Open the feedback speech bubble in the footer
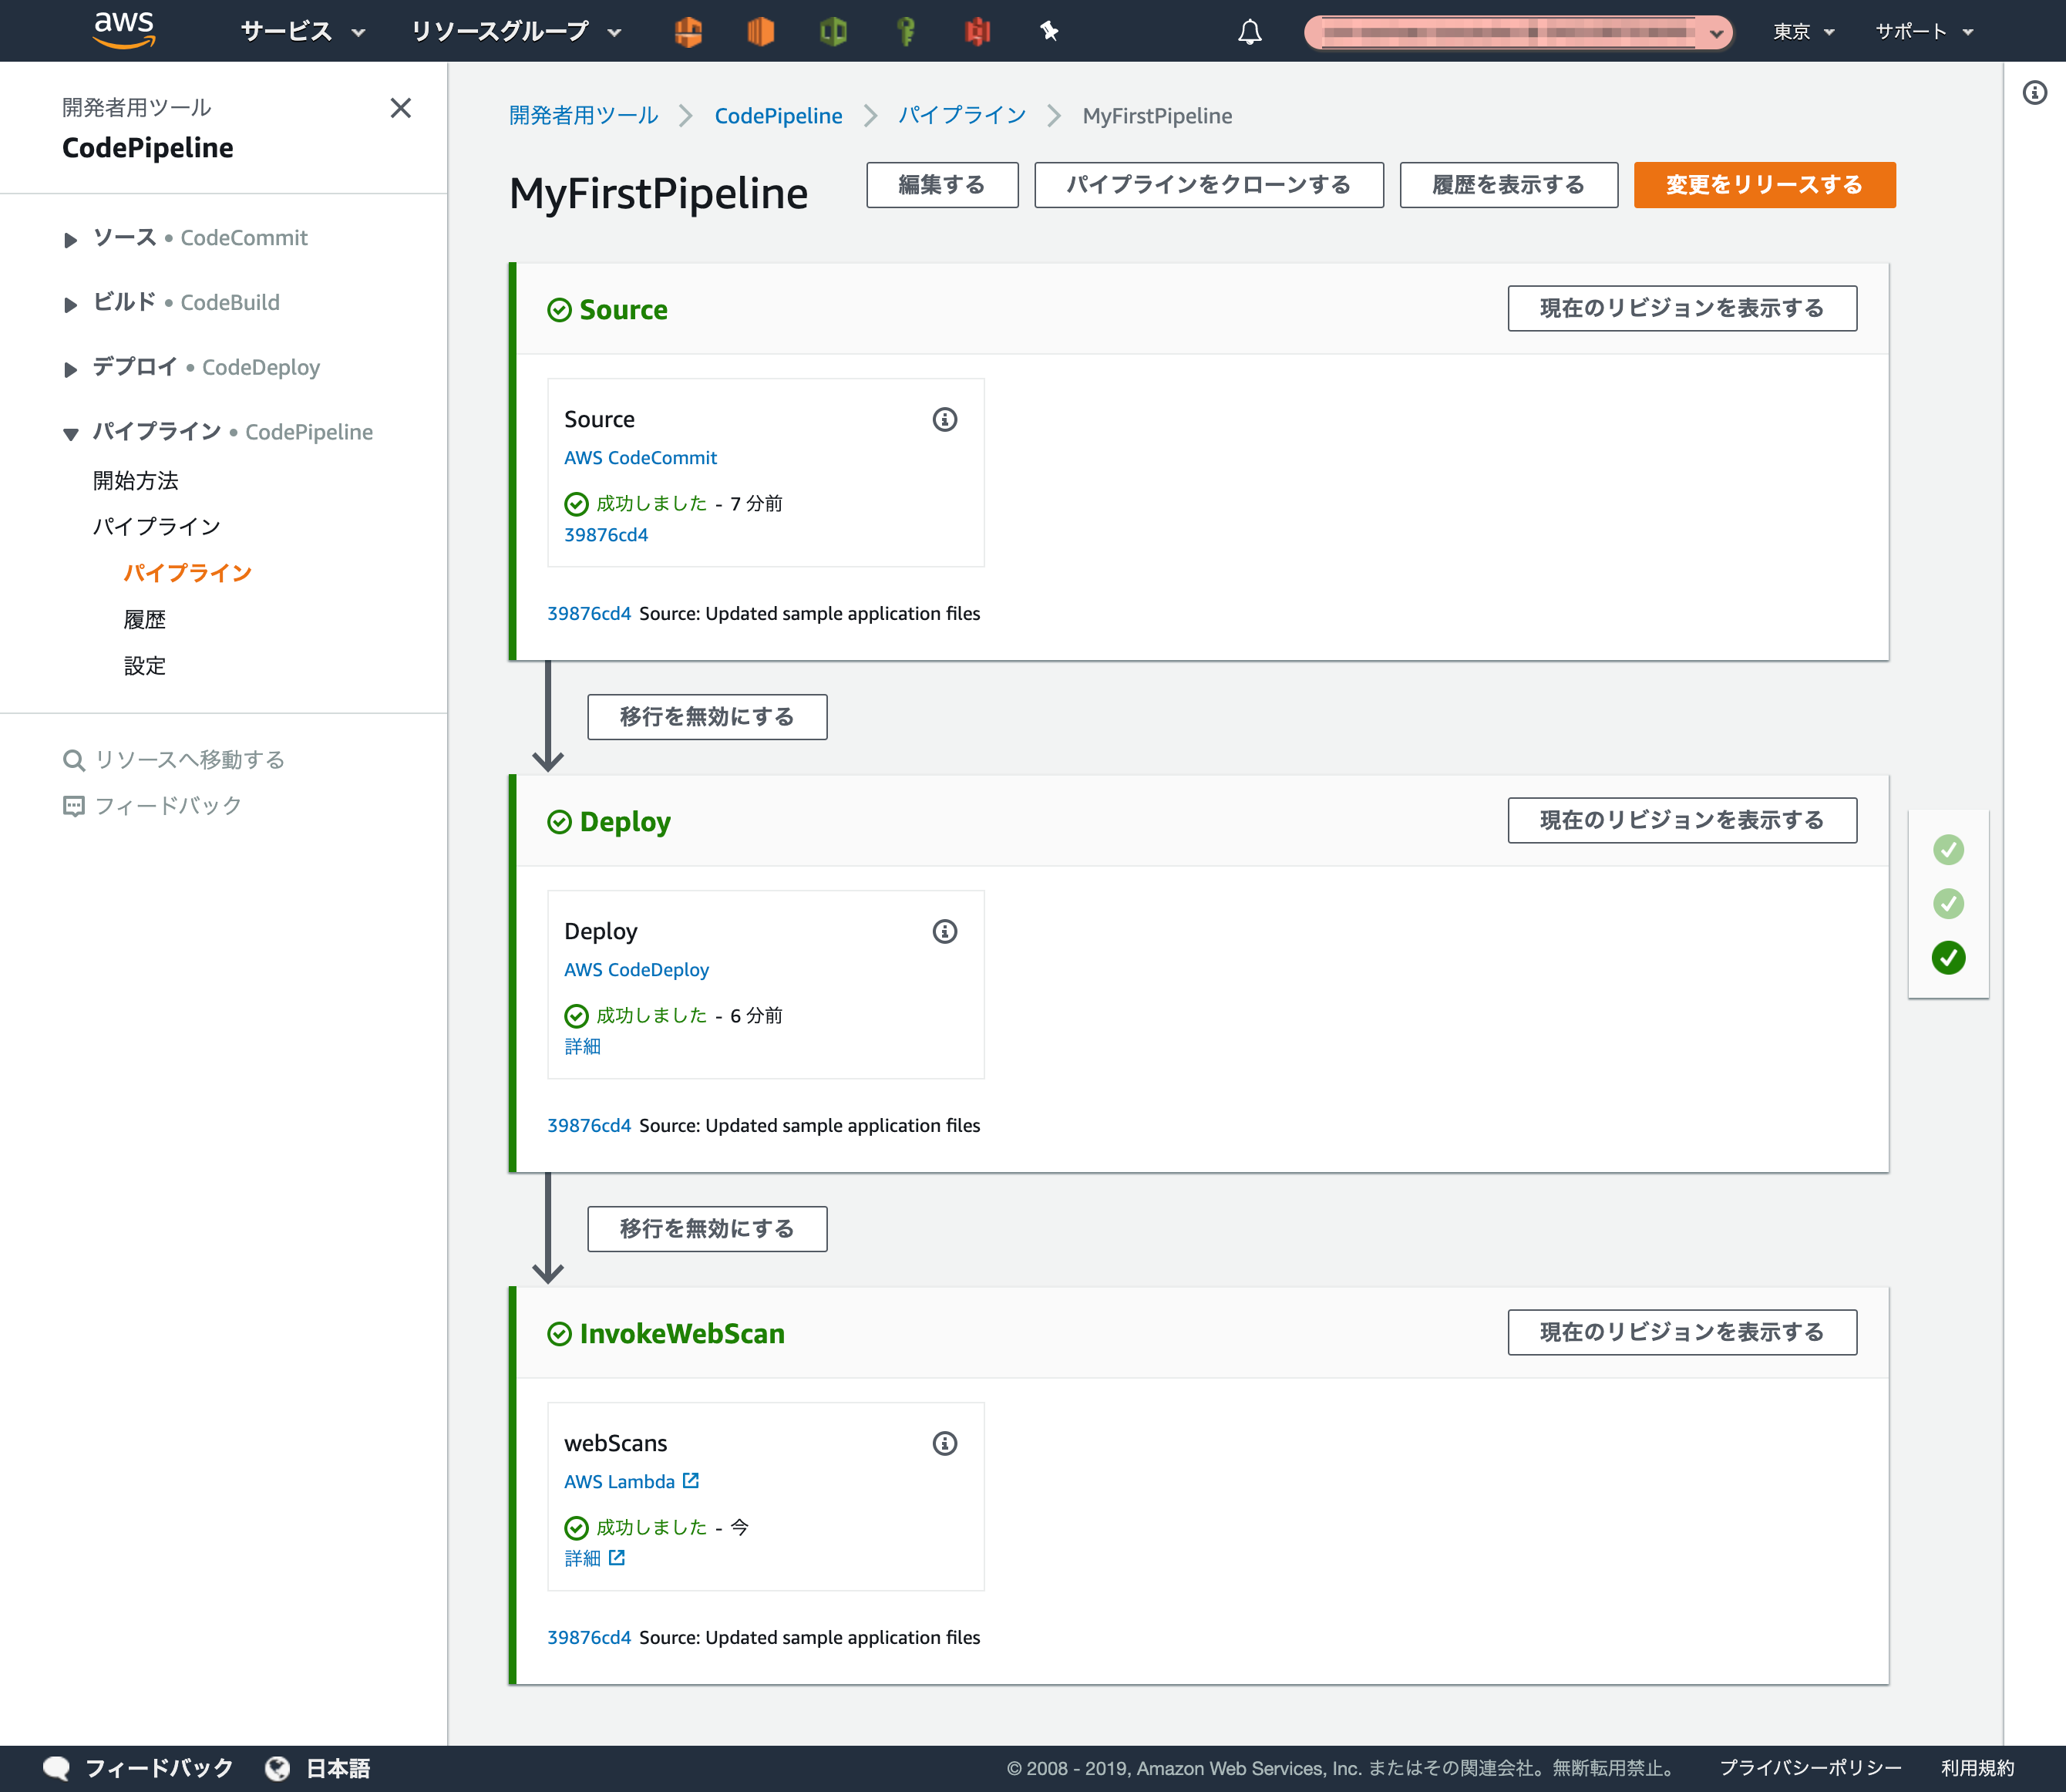 click(x=57, y=1767)
